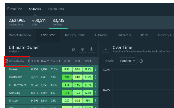
Task: Select the Authority tab
Action: pyautogui.click(x=101, y=35)
